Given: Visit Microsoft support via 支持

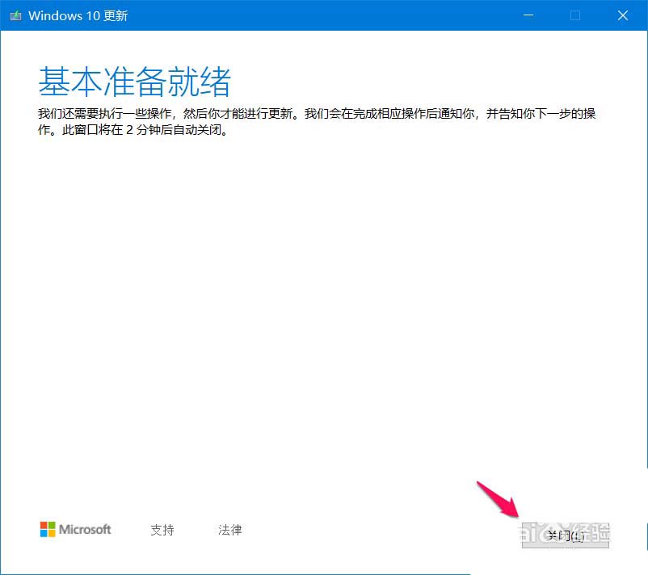Looking at the screenshot, I should click(x=162, y=530).
